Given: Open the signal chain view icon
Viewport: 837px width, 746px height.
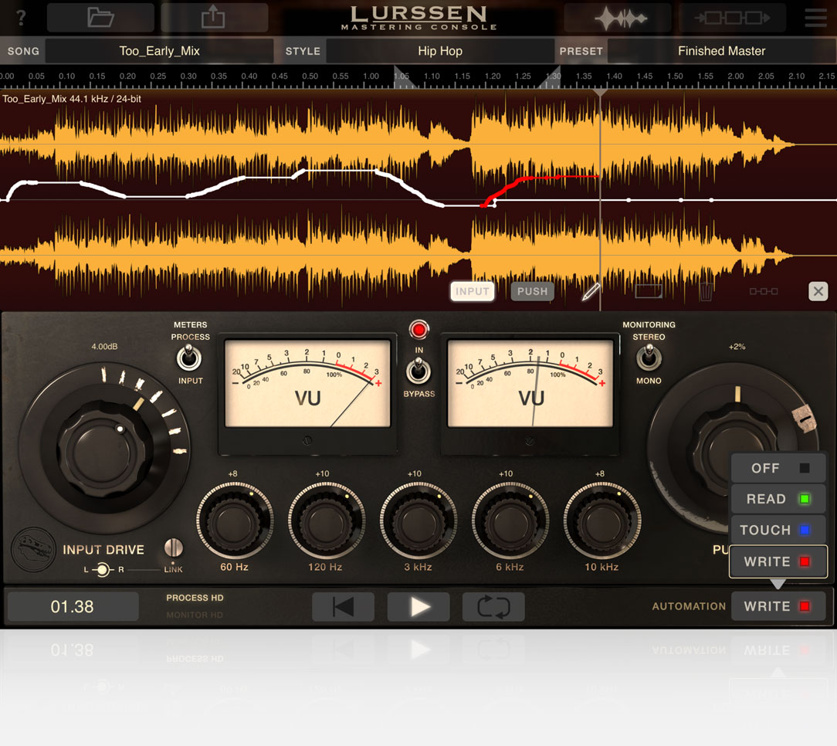Looking at the screenshot, I should click(732, 17).
